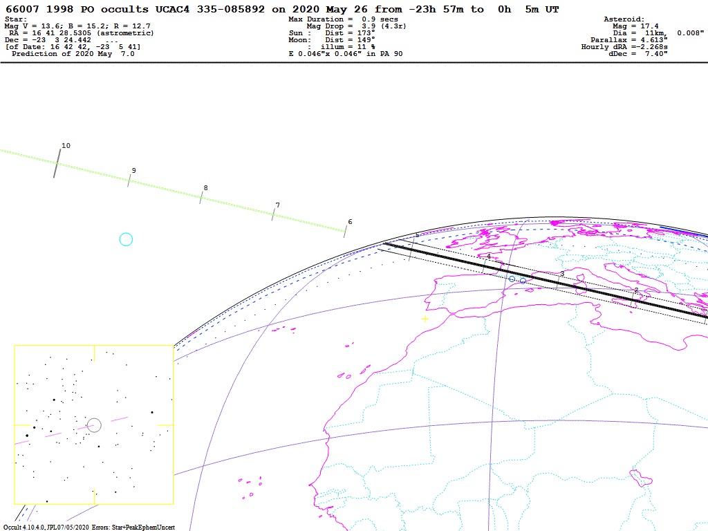Click the target star circle in finder chart

click(x=94, y=425)
